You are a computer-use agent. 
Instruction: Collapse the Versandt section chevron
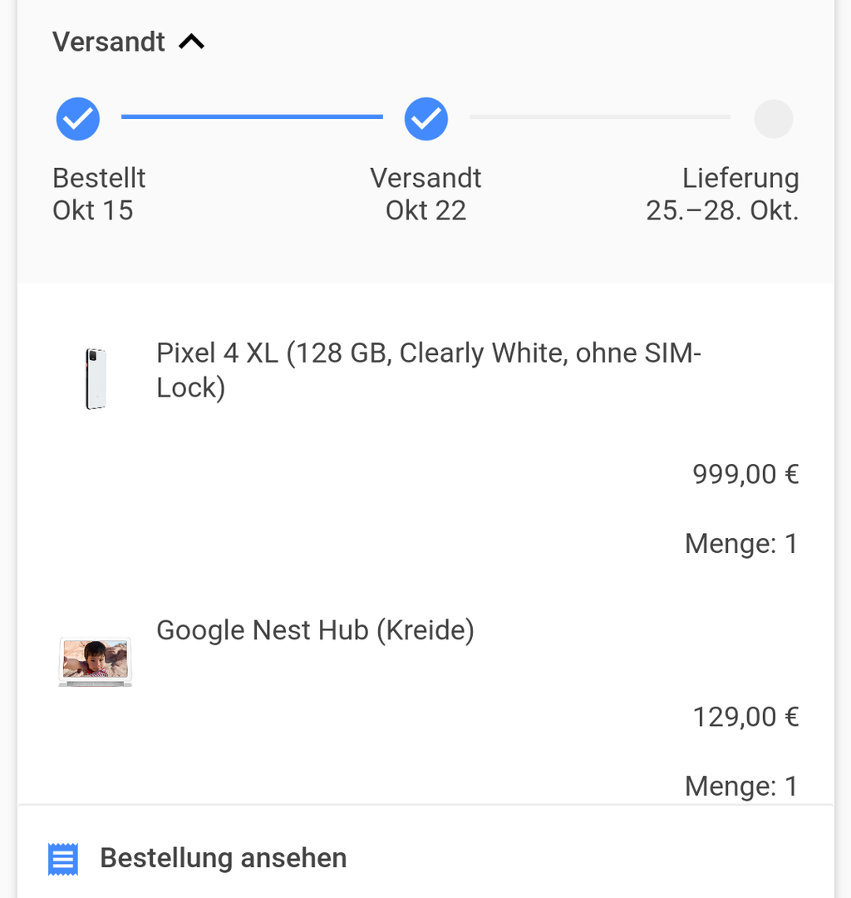191,42
